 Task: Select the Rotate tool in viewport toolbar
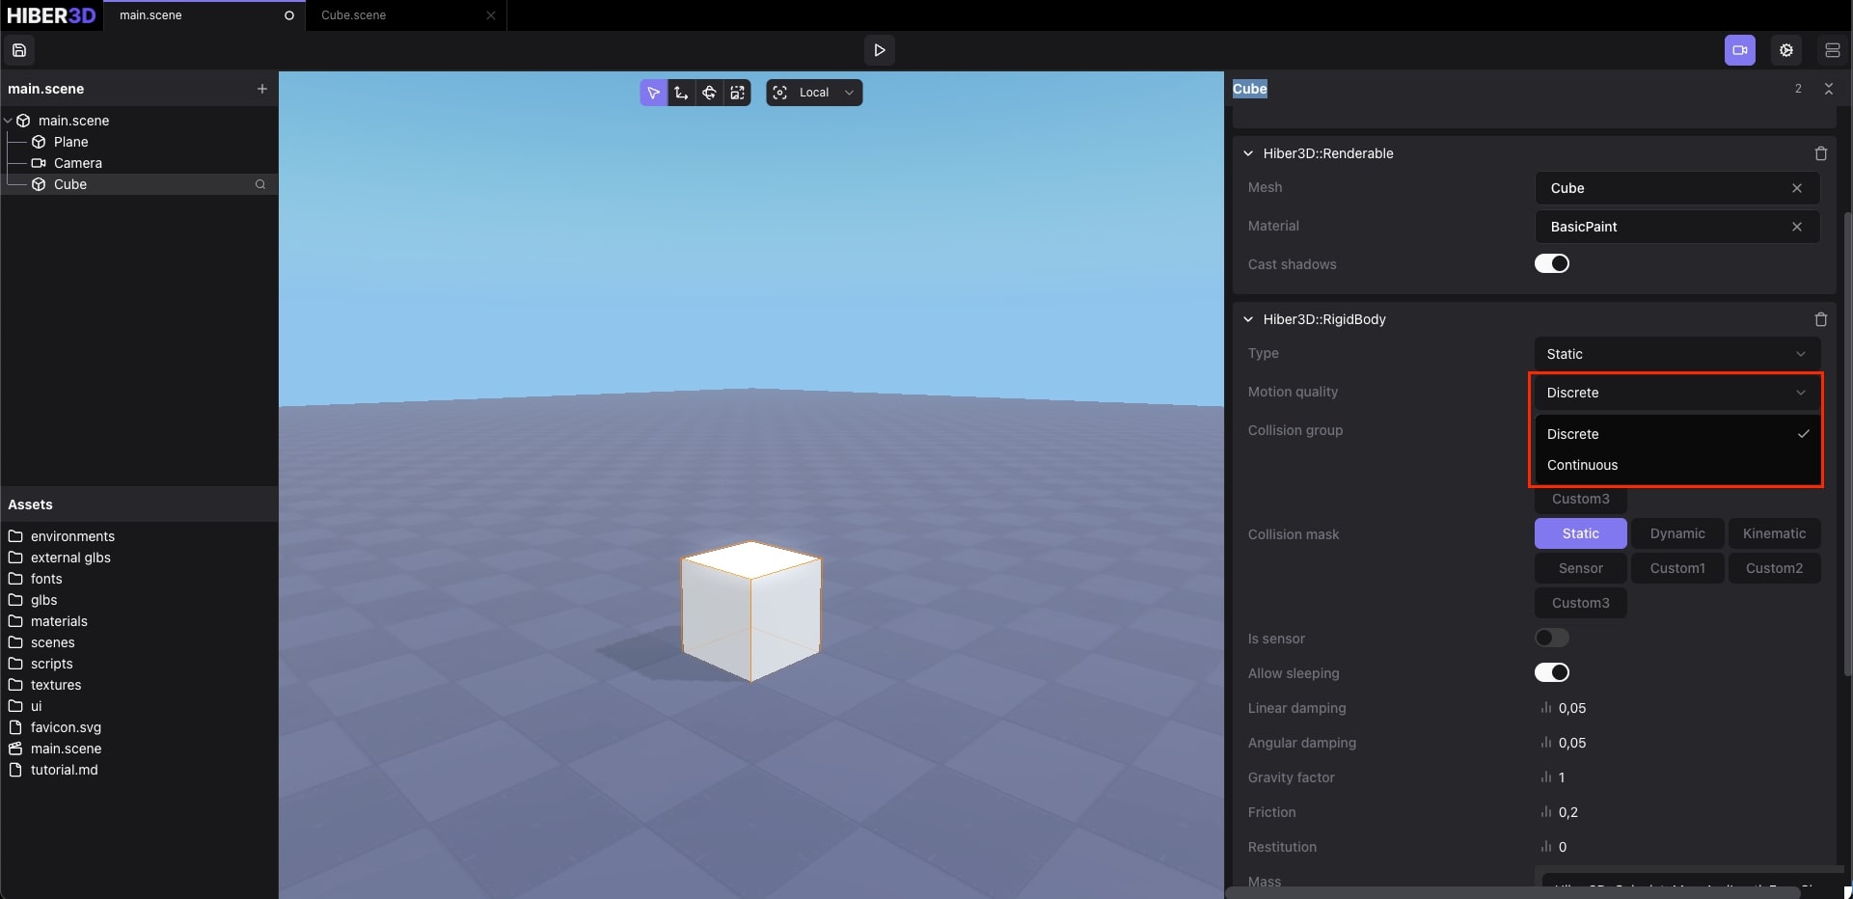click(x=710, y=93)
